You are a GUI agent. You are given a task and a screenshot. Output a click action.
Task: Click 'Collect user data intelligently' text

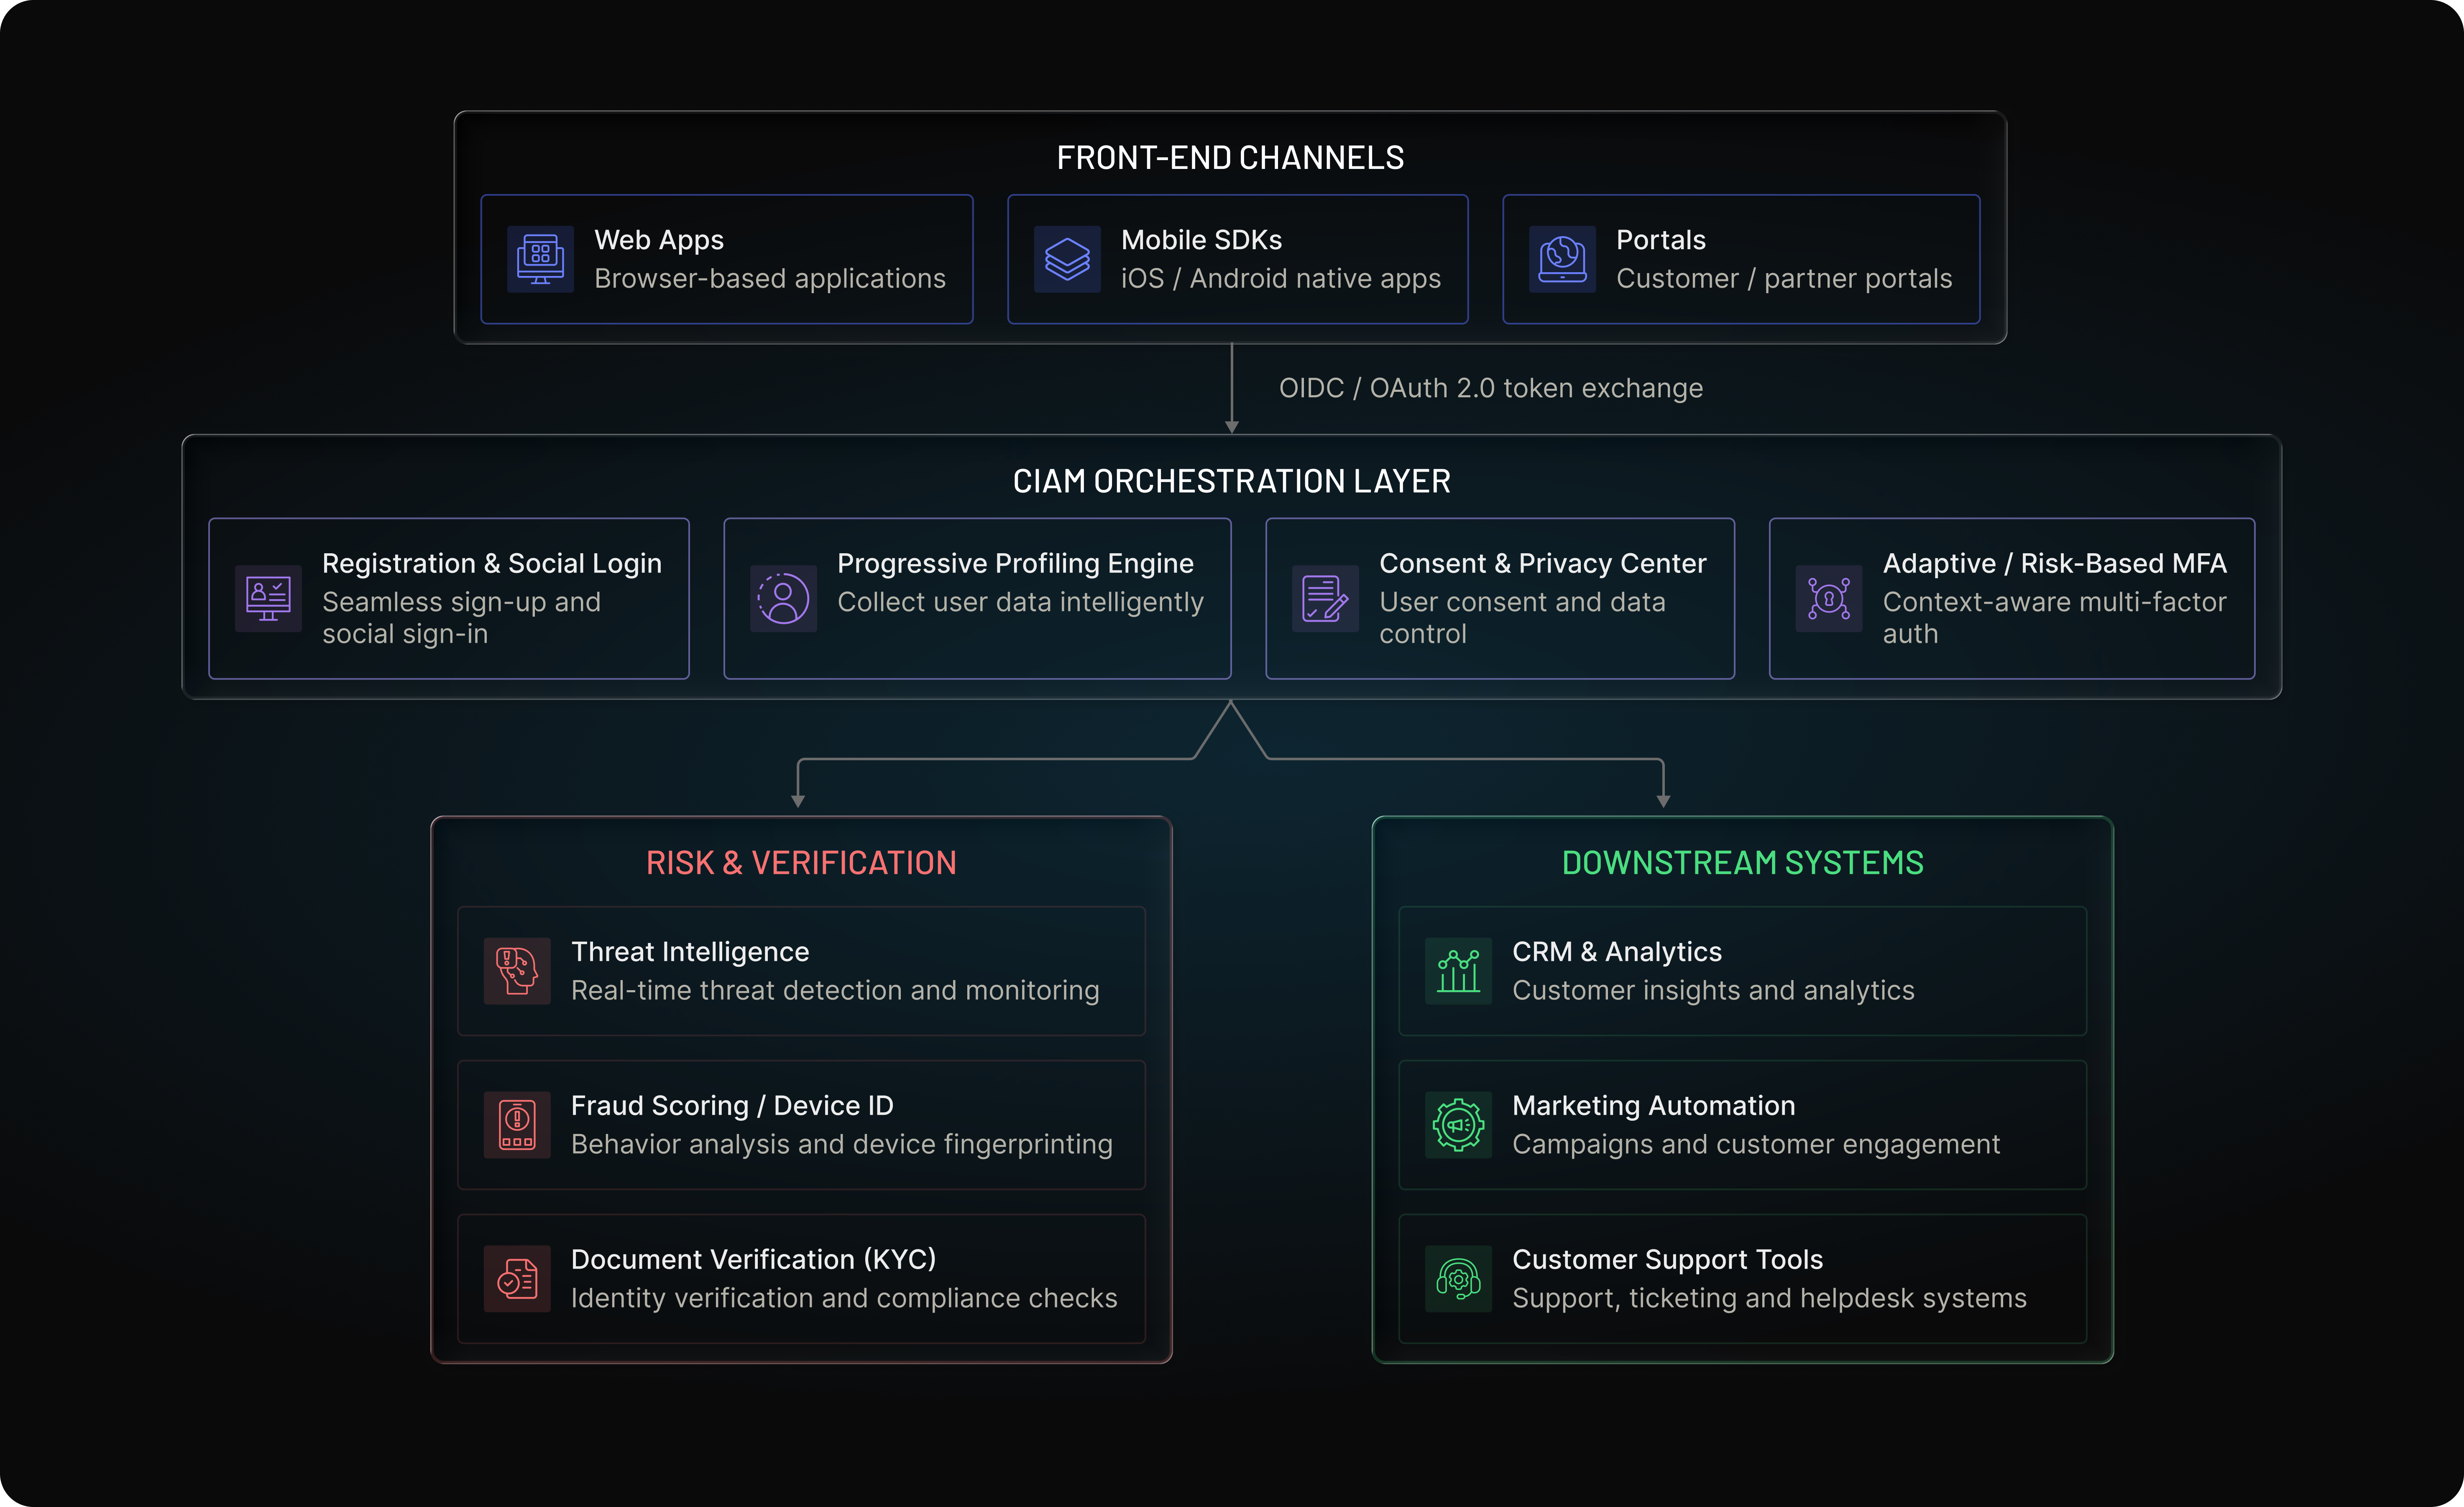point(1020,602)
